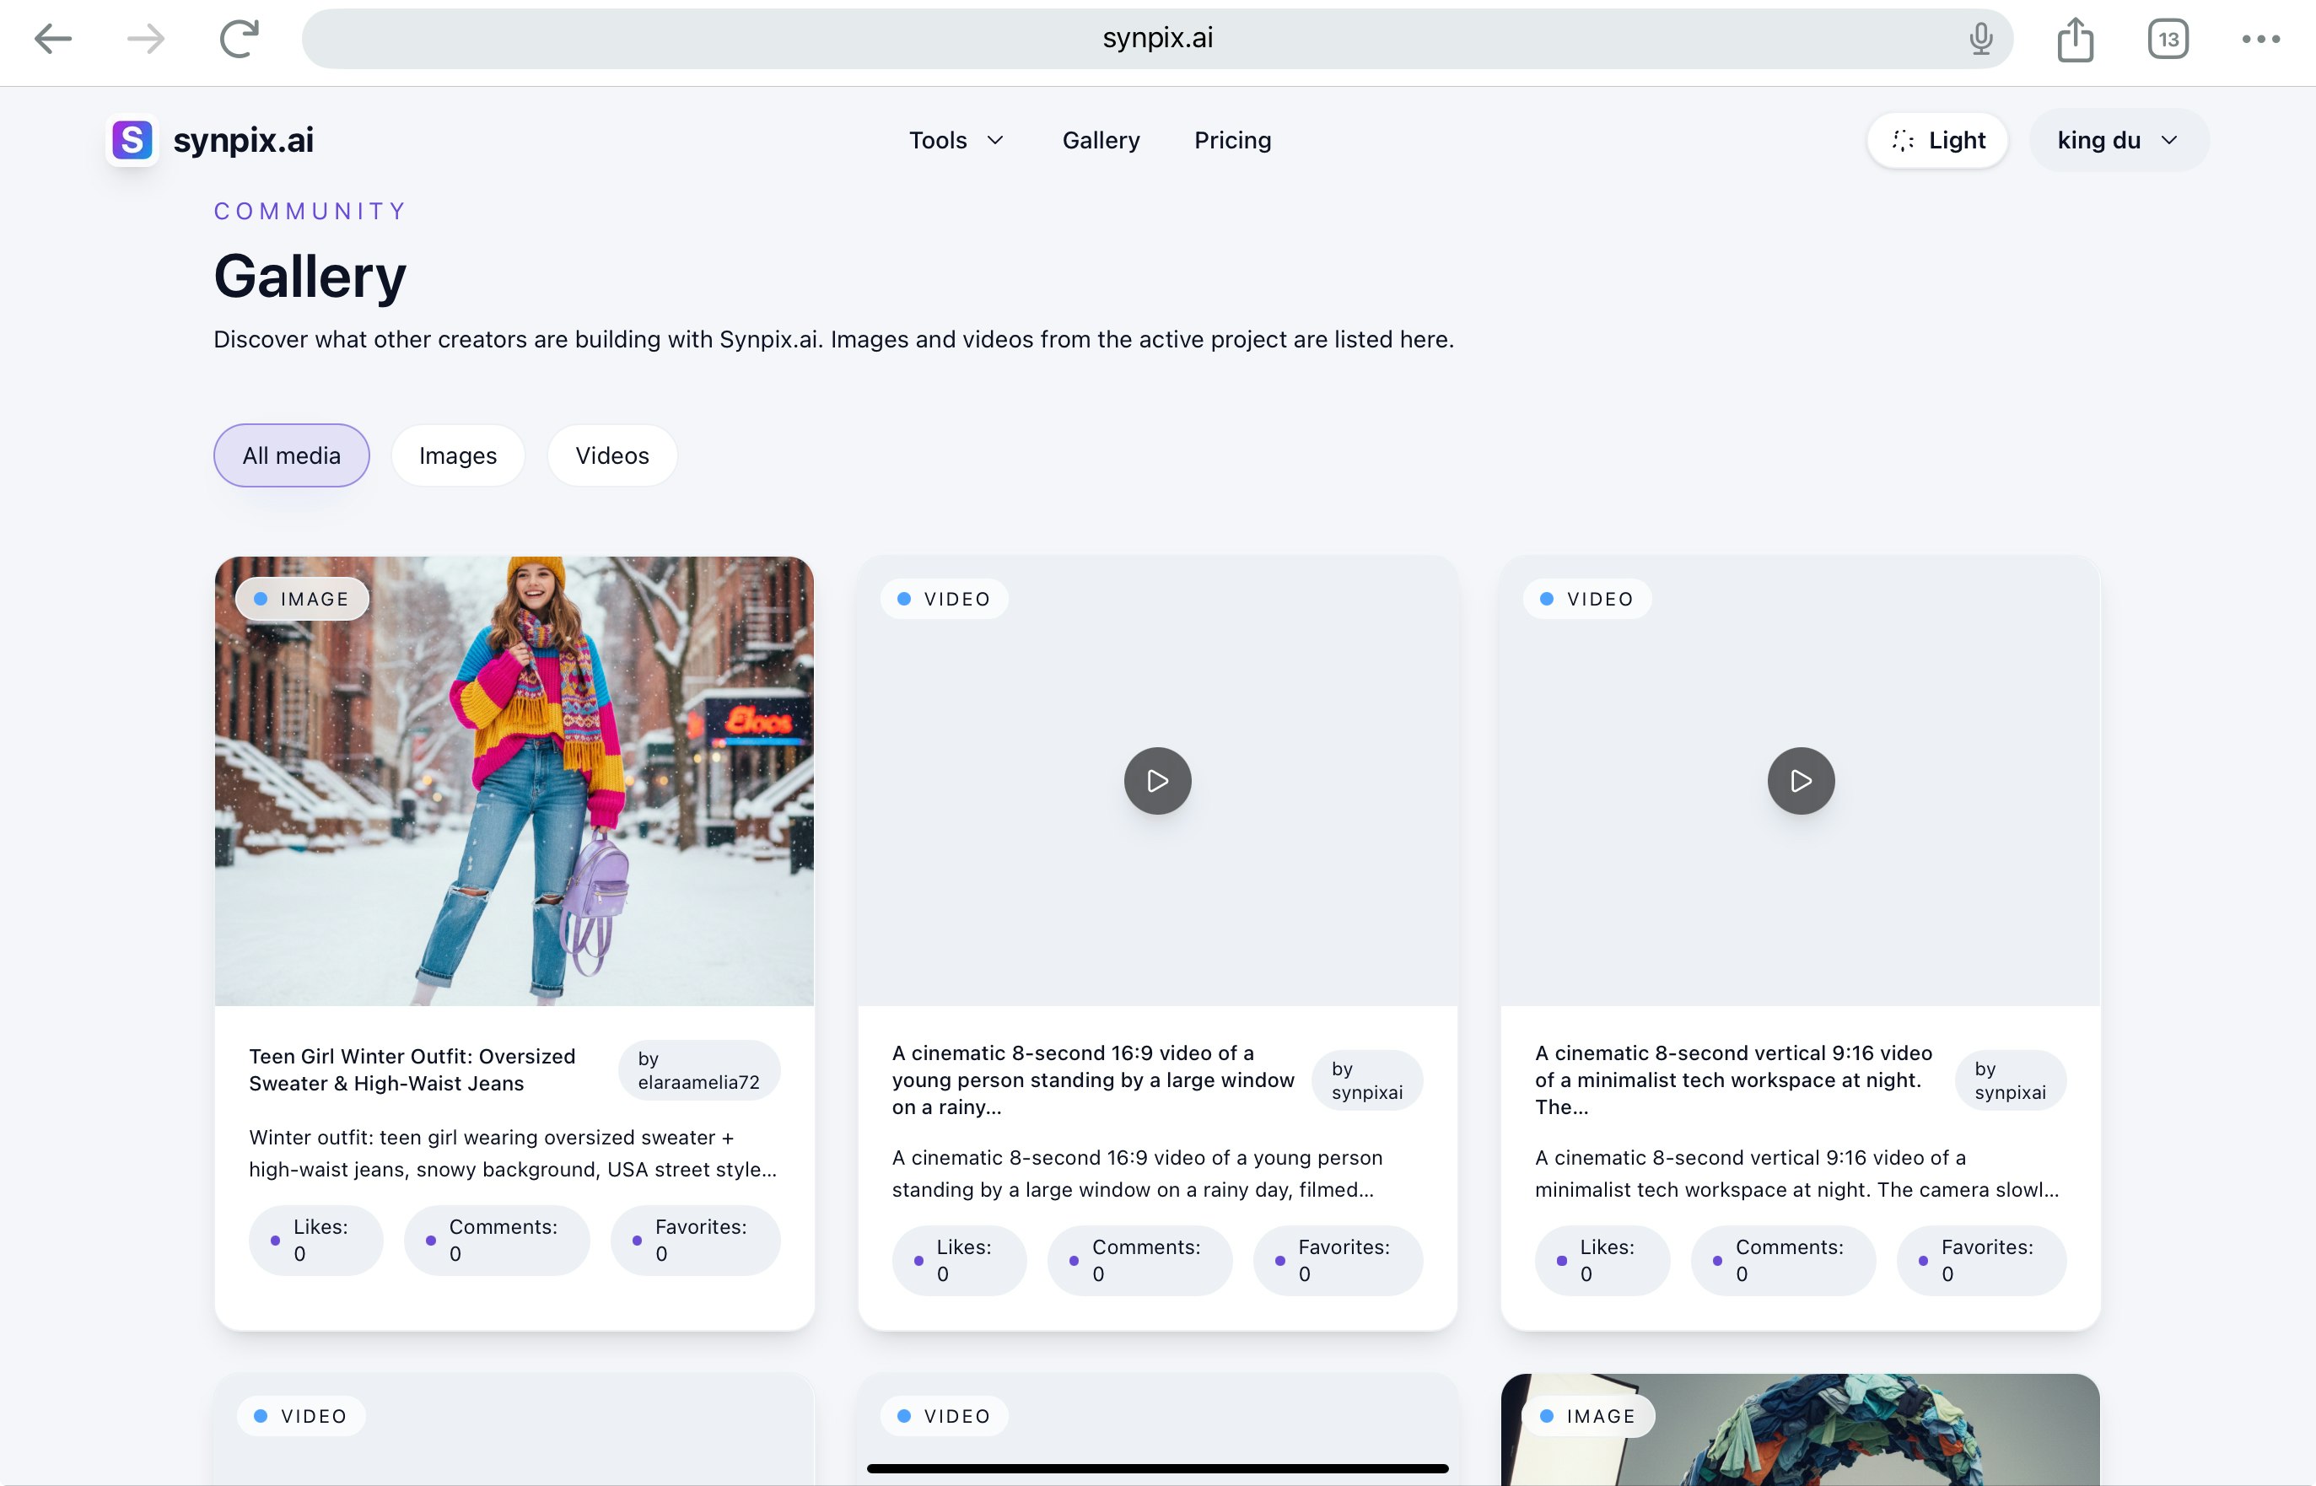2316x1486 pixels.
Task: Open the Tools dropdown menu
Action: point(956,140)
